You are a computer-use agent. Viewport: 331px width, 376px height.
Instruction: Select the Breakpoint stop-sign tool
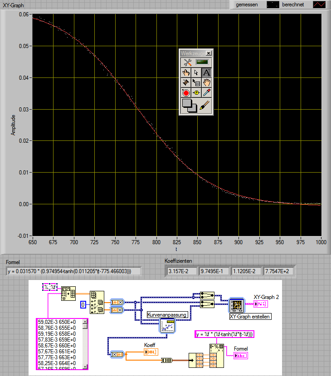pos(186,93)
